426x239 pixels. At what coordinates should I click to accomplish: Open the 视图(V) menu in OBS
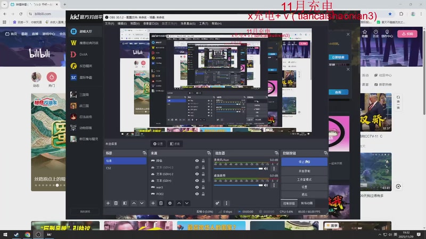point(135,23)
